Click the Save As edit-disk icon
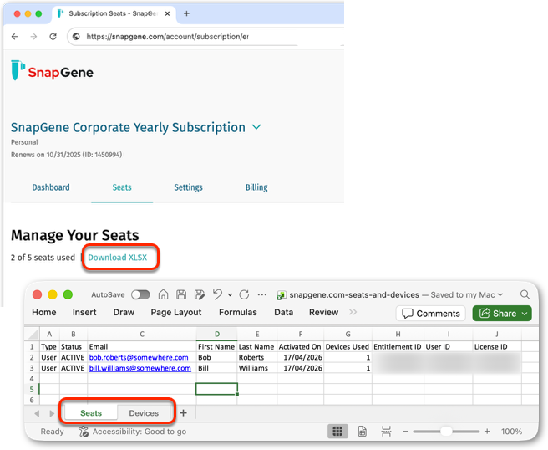This screenshot has height=450, width=548. pyautogui.click(x=199, y=294)
